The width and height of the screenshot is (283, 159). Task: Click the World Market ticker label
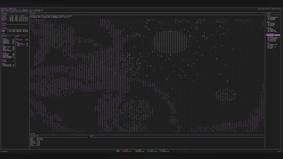pos(118,151)
